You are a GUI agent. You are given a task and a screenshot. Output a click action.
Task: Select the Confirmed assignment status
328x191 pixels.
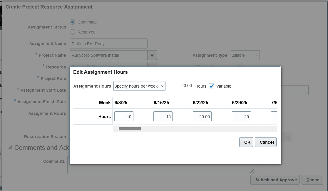pyautogui.click(x=72, y=22)
